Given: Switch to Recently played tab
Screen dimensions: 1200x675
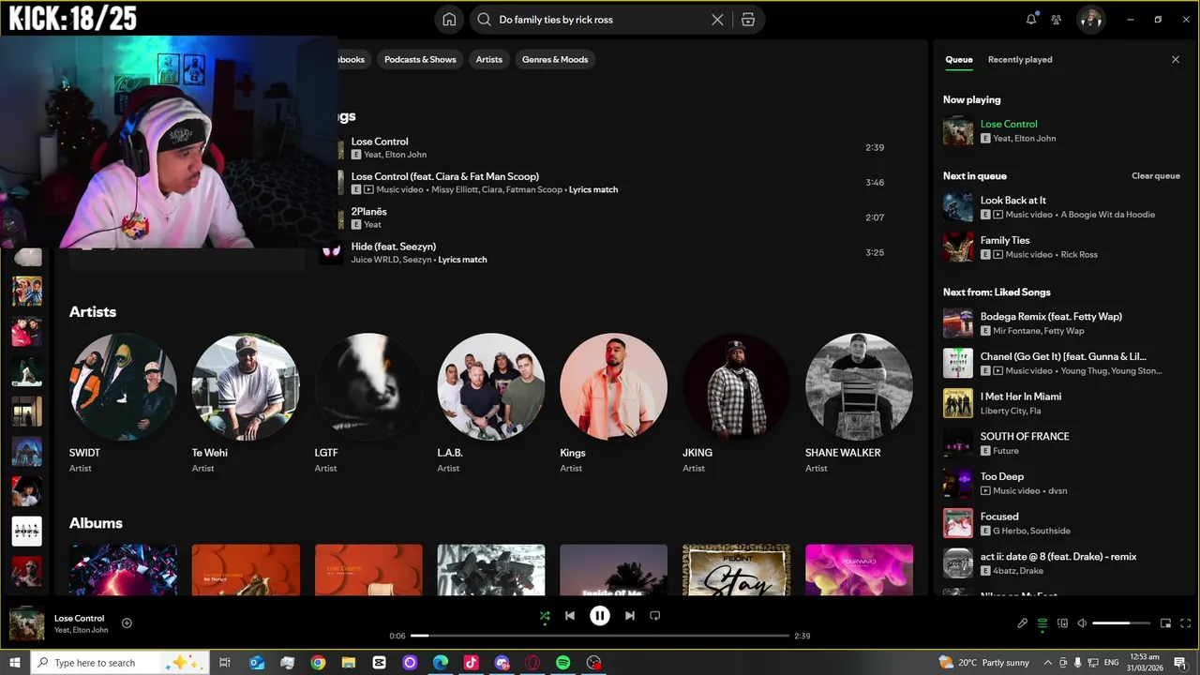Looking at the screenshot, I should pyautogui.click(x=1020, y=59).
